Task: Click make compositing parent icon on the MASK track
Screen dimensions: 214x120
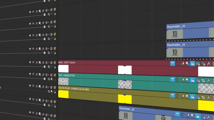Action: click(x=52, y=67)
